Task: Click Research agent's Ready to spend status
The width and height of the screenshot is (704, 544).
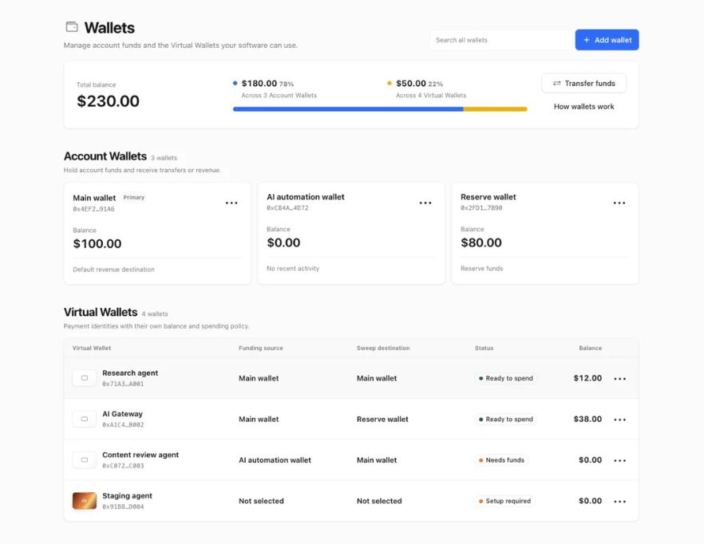Action: pyautogui.click(x=505, y=378)
